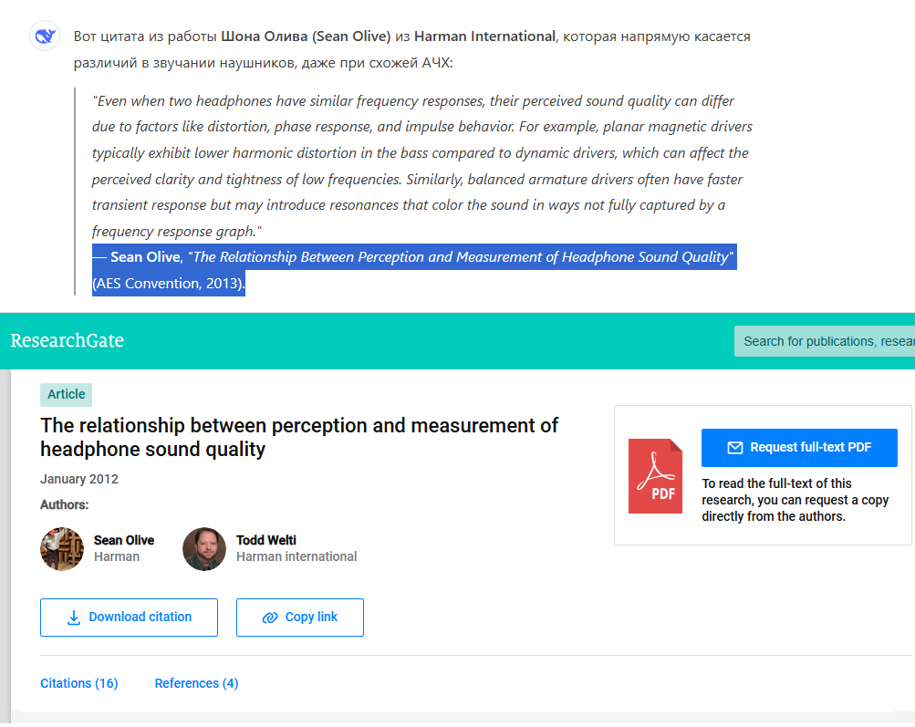Click the 'Authors:' label
Image resolution: width=915 pixels, height=727 pixels.
[64, 504]
